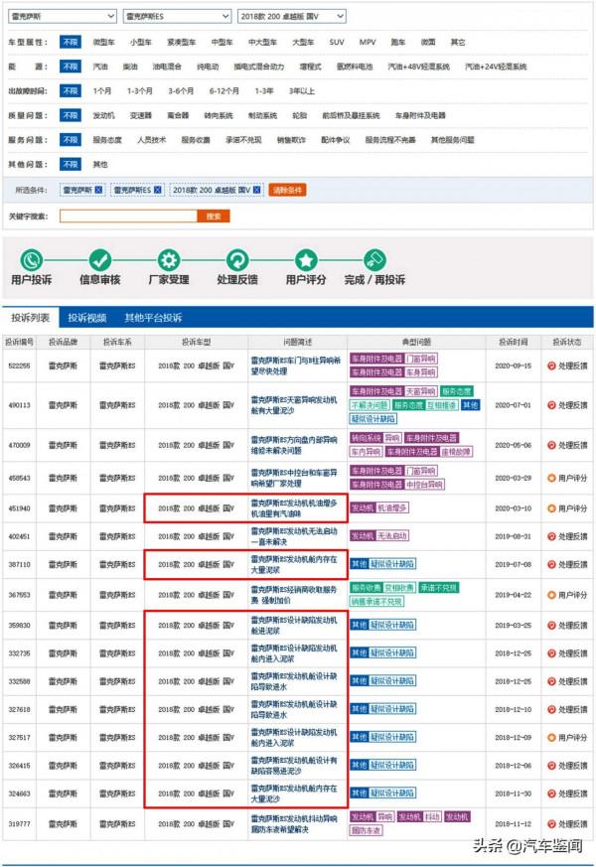Click the 关键字搜索 input field
The image size is (596, 867).
point(128,216)
